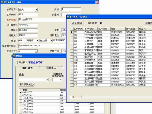Click the row selector arrow for 0.49ct以下
This screenshot has height=114, width=152.
20,93
